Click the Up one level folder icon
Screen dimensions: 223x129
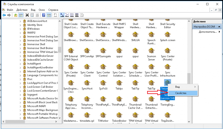(x=16, y=15)
